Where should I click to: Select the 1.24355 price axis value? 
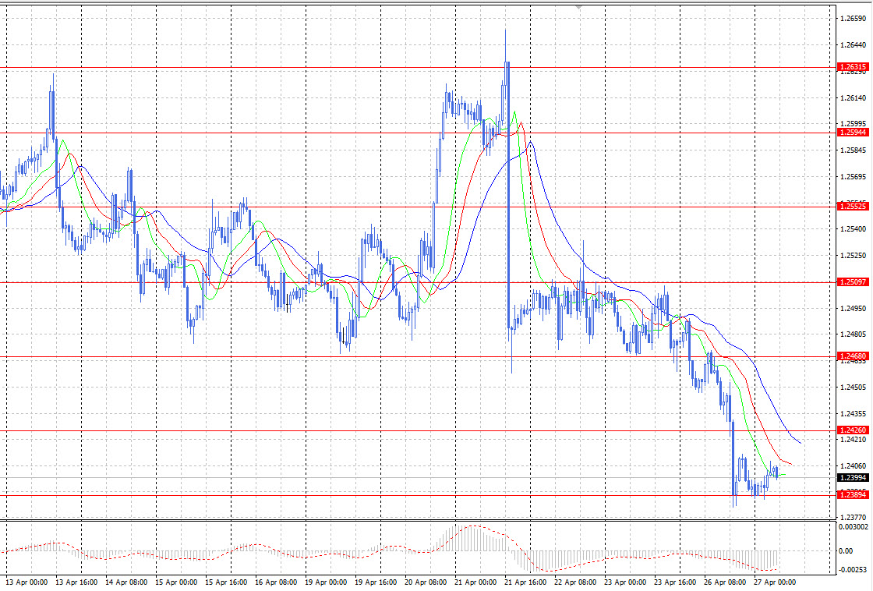[853, 414]
